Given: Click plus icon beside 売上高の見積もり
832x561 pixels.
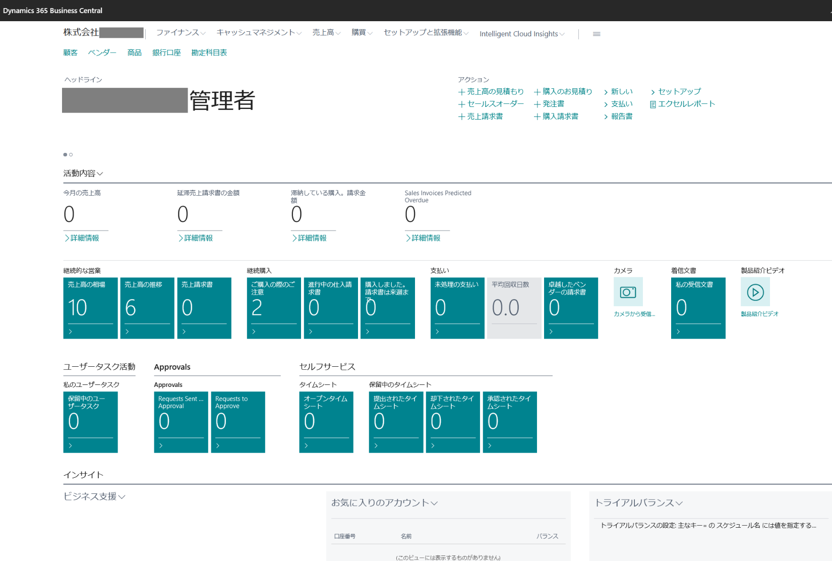Looking at the screenshot, I should tap(461, 92).
